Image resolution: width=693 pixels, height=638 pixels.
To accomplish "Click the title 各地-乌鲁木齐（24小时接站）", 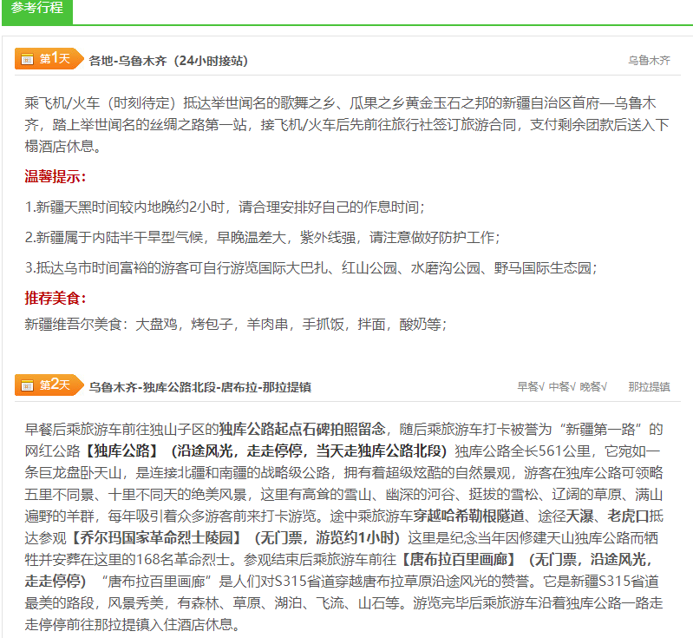I will (168, 61).
